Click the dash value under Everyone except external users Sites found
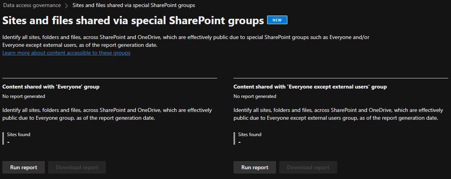This screenshot has width=451, height=179. point(240,142)
